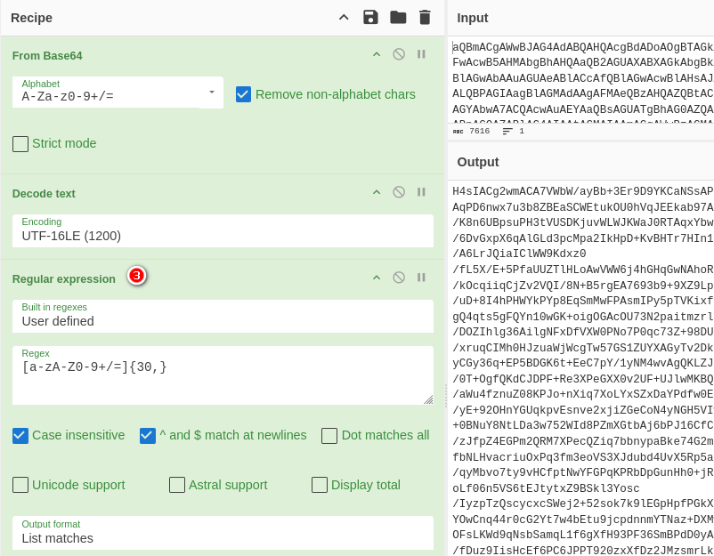Click inside the Input text area
This screenshot has height=556, width=714.
(x=581, y=80)
